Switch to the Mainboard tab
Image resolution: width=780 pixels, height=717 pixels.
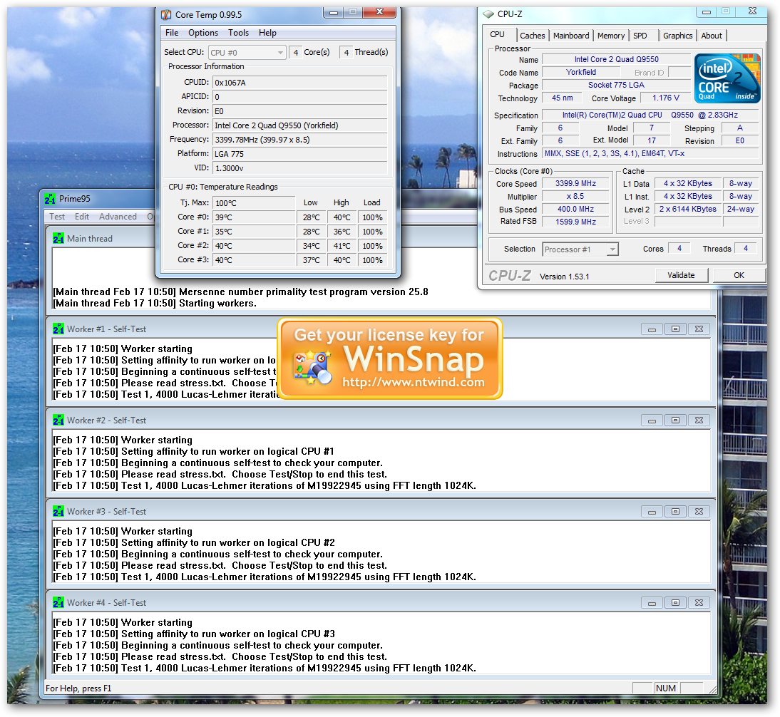[x=571, y=36]
